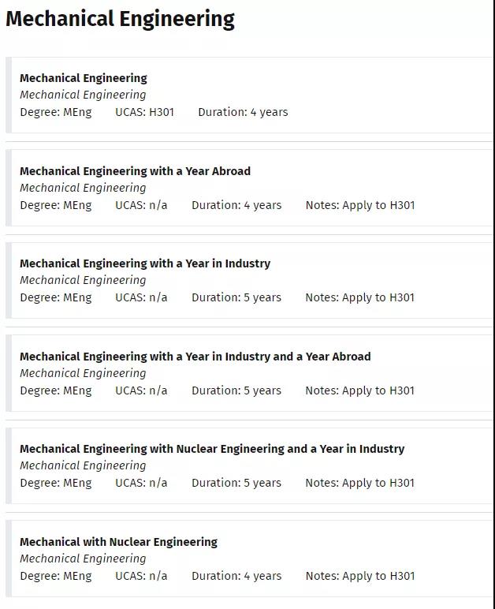Click Duration: 5 years in Nuclear and Industry card
Screen dimensions: 495x609
(236, 483)
